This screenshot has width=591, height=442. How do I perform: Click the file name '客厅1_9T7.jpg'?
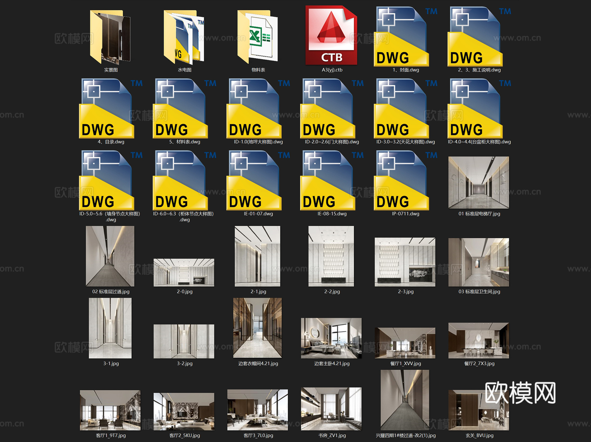point(111,435)
